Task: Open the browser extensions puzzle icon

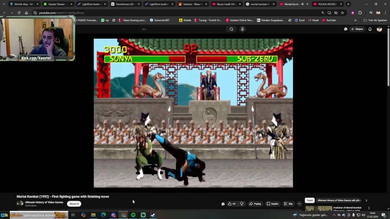Action: 360,13
